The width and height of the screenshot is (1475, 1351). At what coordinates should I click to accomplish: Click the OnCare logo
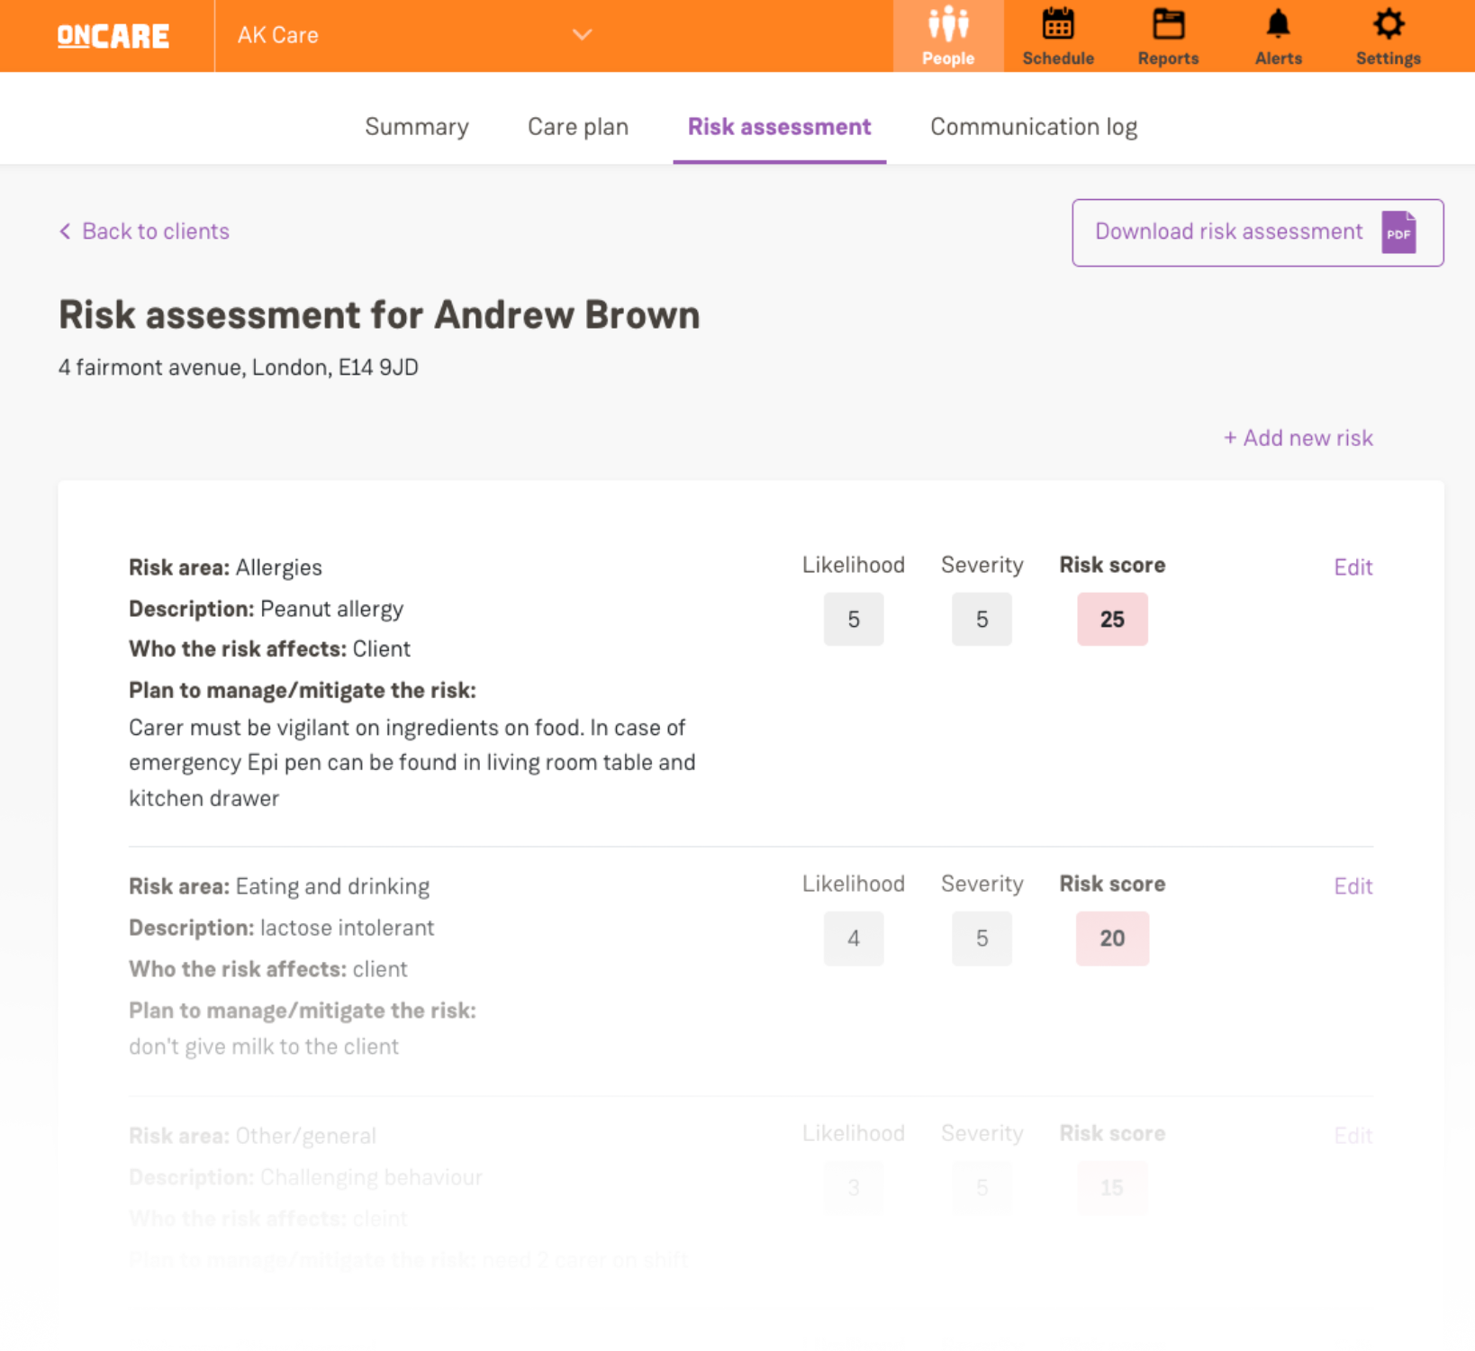[113, 36]
